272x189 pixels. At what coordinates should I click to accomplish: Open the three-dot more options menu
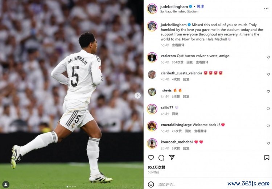point(266,9)
